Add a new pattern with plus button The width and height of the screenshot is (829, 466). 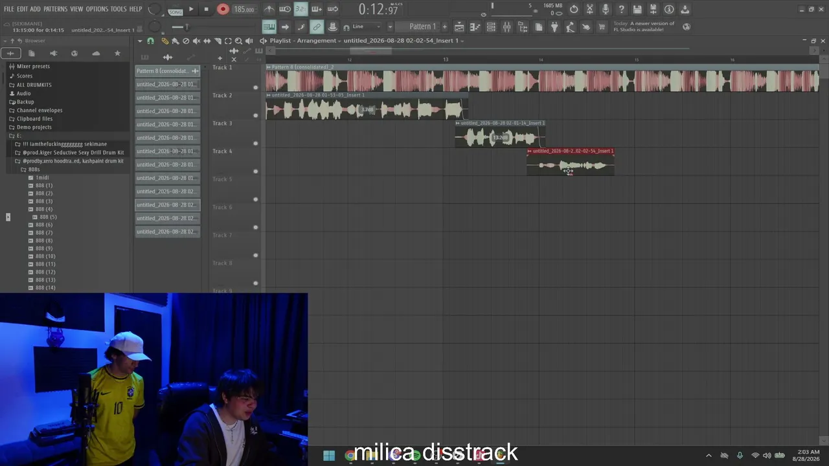[444, 27]
